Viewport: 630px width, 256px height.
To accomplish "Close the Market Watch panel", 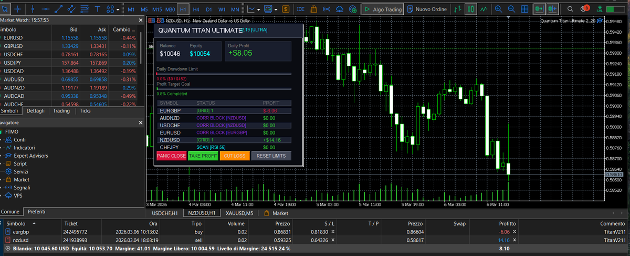I will point(140,19).
